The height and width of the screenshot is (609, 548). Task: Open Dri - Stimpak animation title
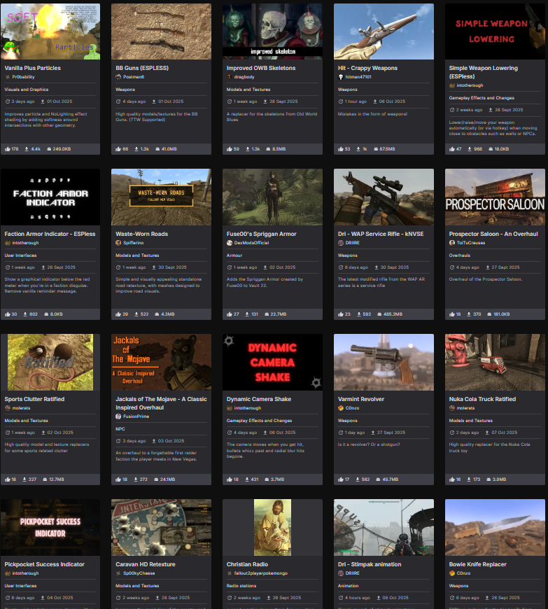370,564
